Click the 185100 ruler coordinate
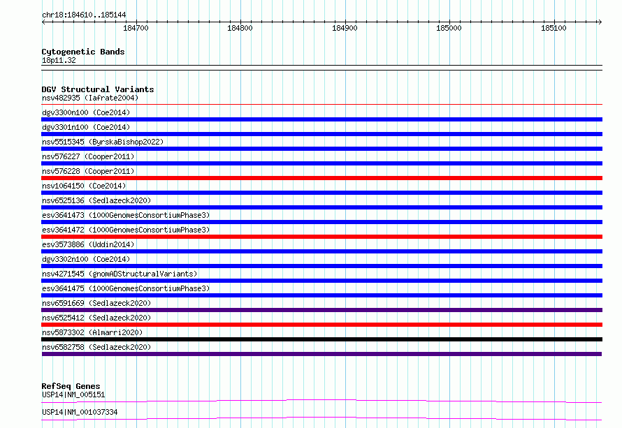This screenshot has height=428, width=622. pyautogui.click(x=554, y=28)
